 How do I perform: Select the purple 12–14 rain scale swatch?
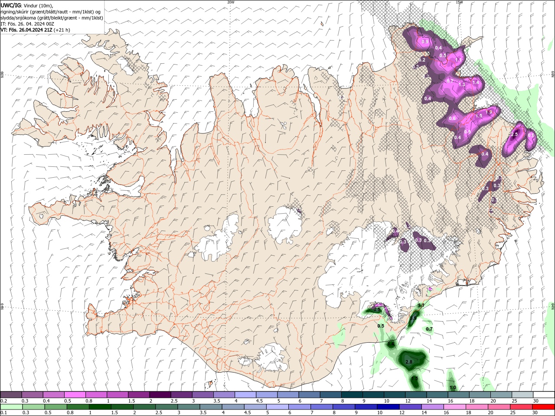point(410,407)
